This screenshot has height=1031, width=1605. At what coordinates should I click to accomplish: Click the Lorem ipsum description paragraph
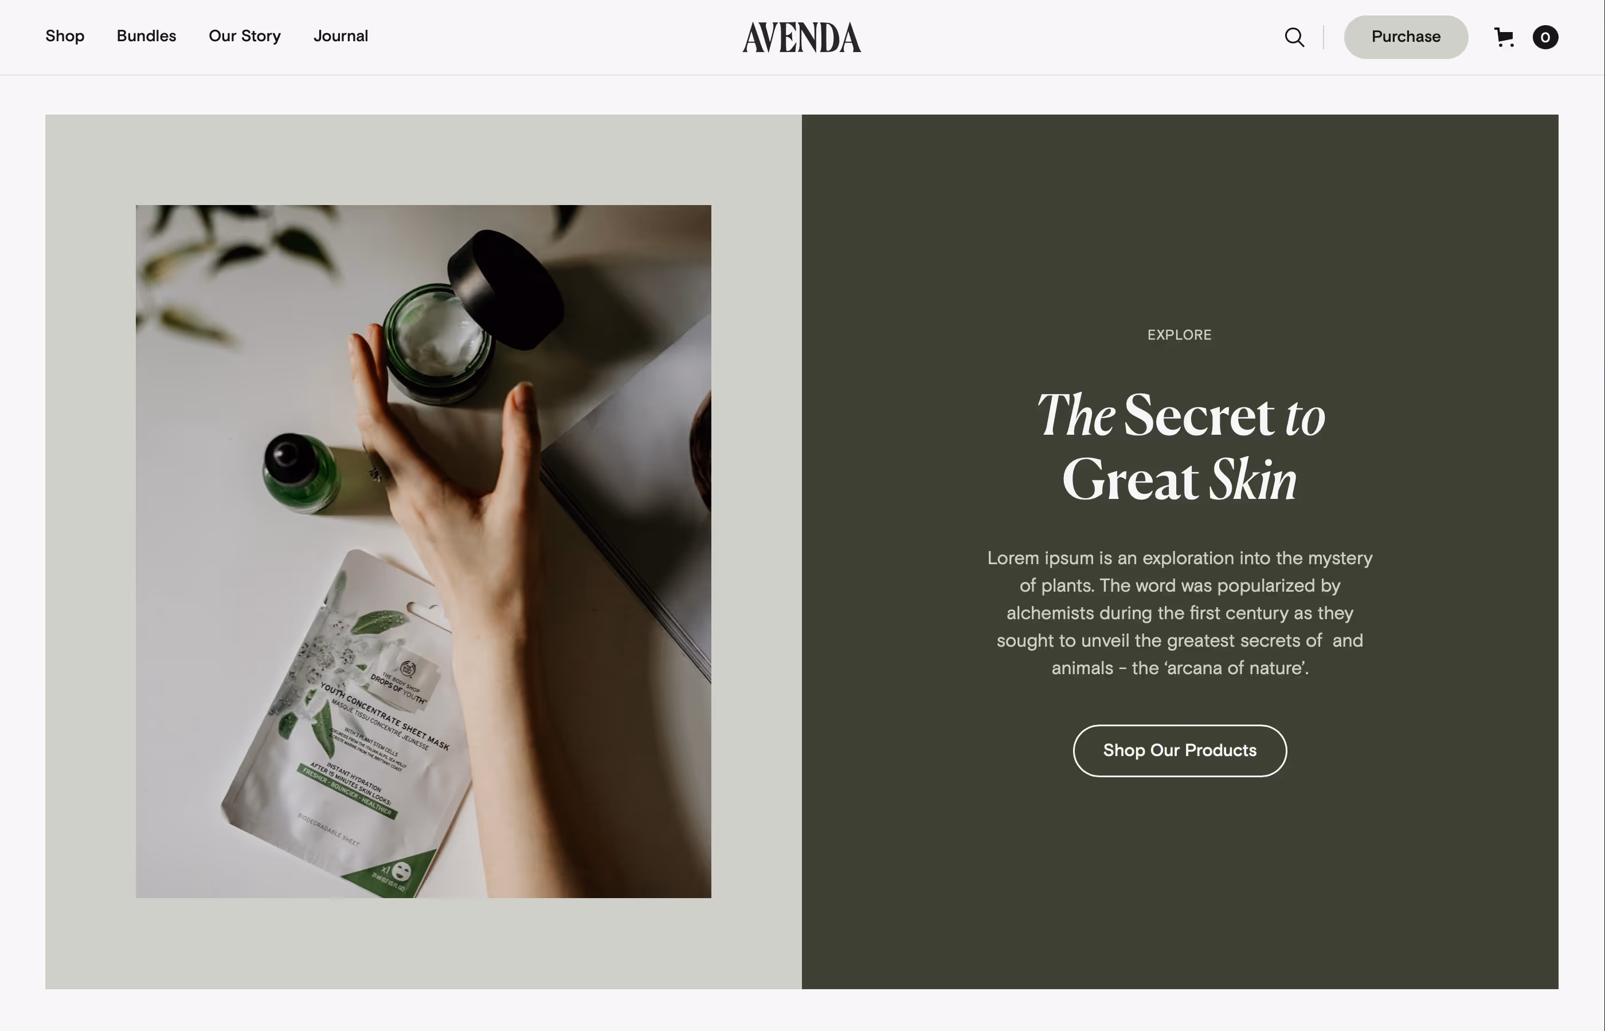tap(1180, 612)
